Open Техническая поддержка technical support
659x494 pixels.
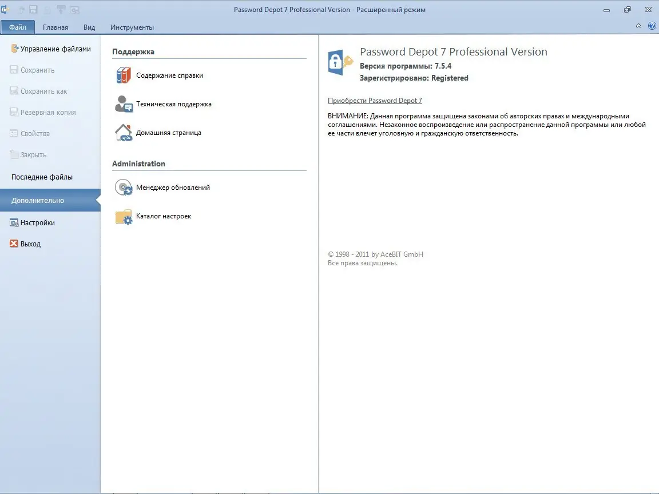coord(164,104)
